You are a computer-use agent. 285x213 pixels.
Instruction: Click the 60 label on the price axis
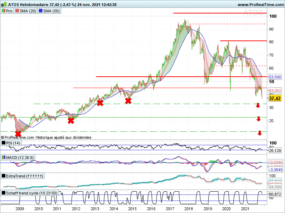coord(271,68)
